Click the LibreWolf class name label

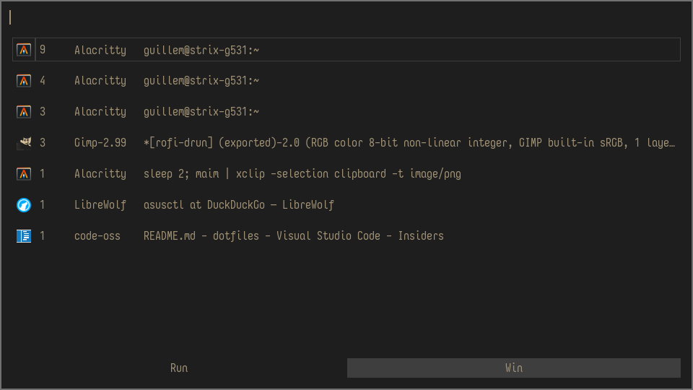point(100,204)
